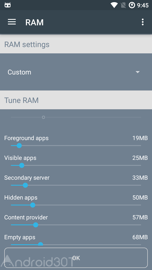Tap the CyanogenMod notification icon
The width and height of the screenshot is (152, 270).
[8, 5]
